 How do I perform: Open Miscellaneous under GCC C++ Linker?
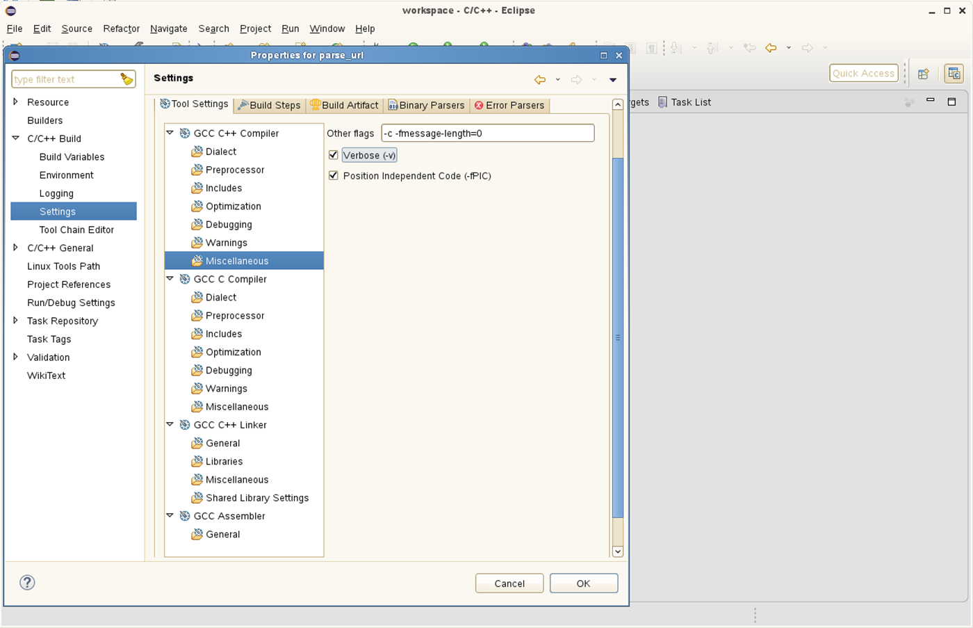click(237, 480)
